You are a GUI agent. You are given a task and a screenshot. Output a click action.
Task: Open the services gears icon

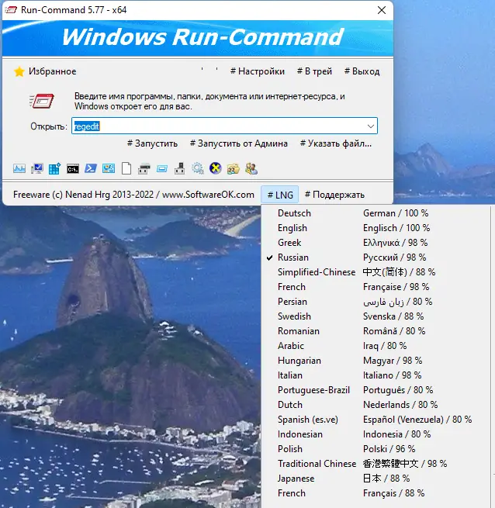pos(197,168)
